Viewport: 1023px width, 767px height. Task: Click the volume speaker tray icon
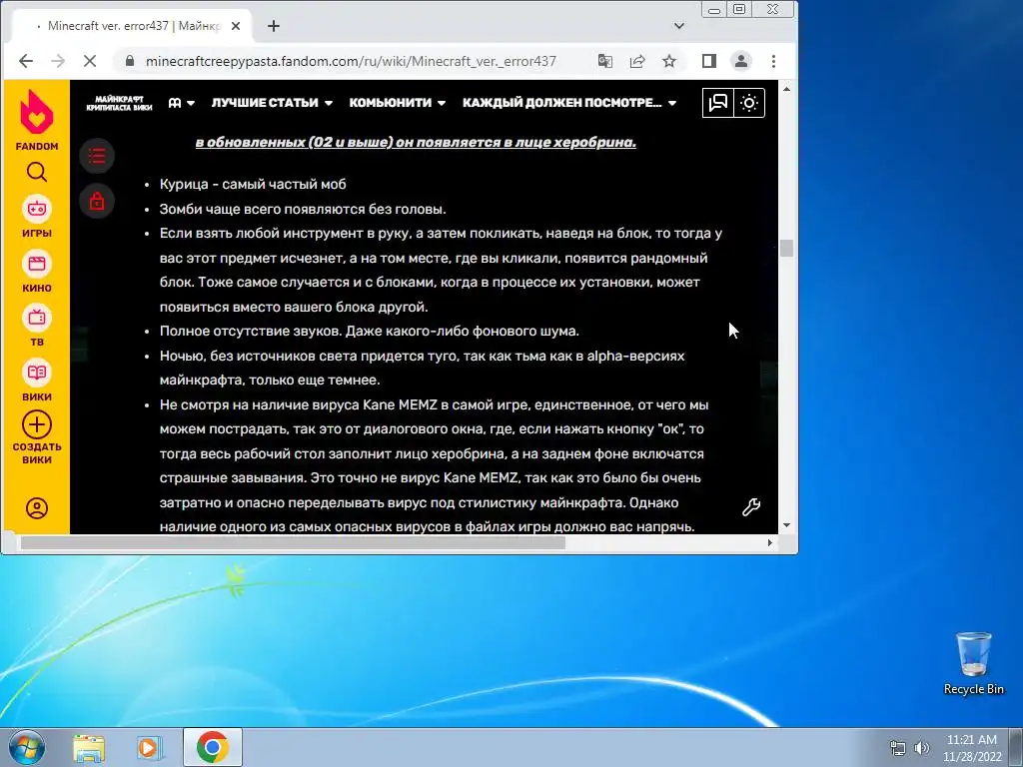(921, 748)
